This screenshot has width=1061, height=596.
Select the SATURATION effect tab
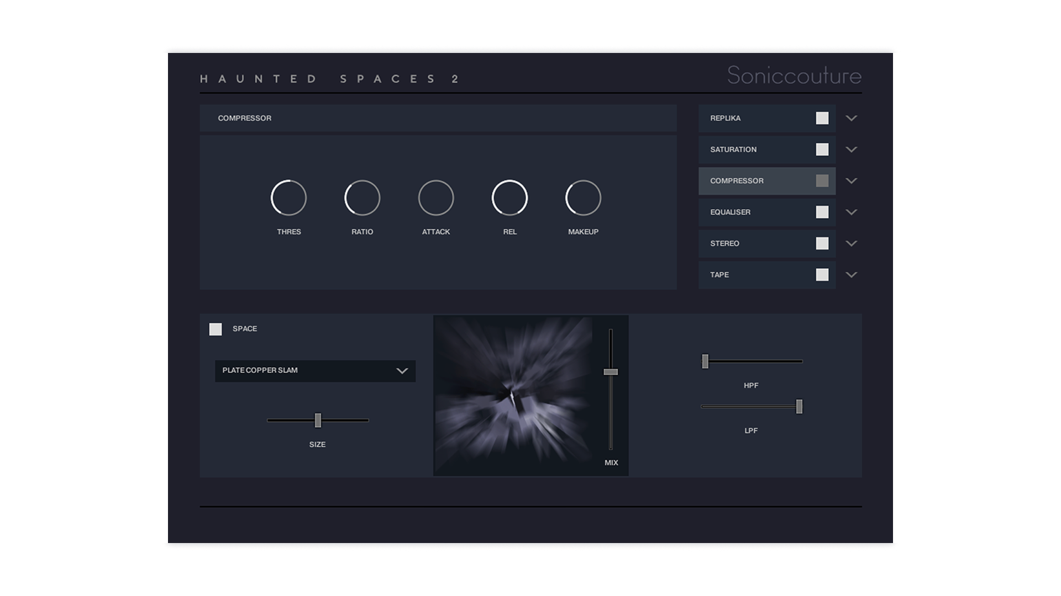click(x=767, y=150)
